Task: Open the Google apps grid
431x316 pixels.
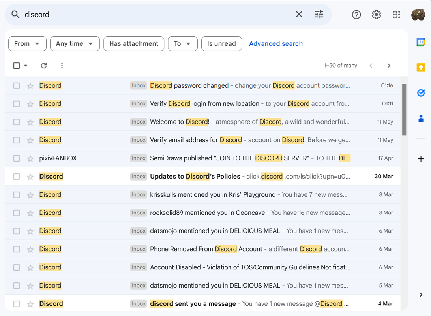Action: [x=396, y=15]
